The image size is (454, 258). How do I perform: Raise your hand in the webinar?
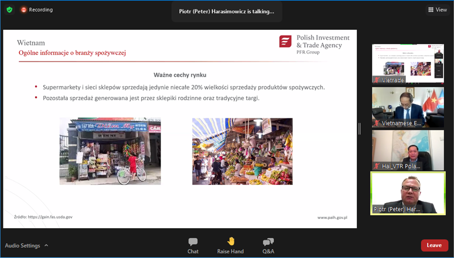pos(231,245)
